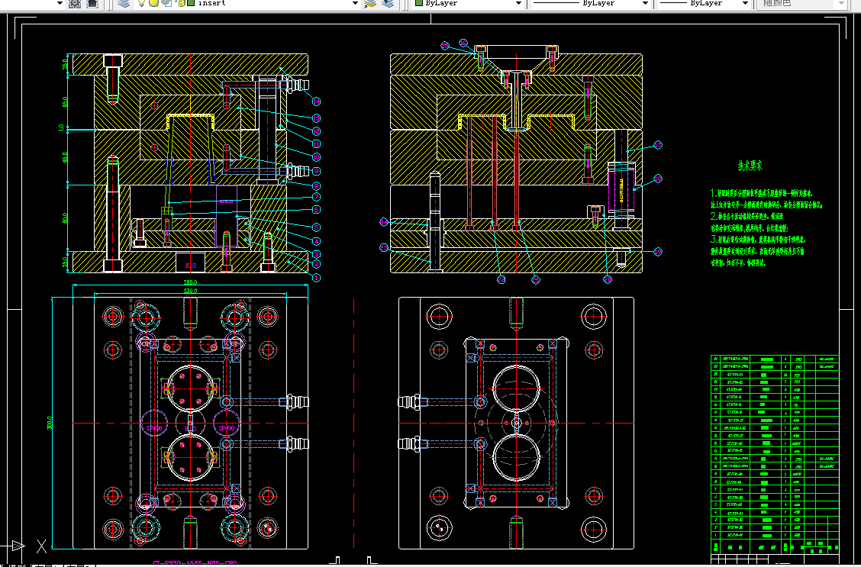Viewport: 861px width, 567px height.
Task: Click the Make Object's Layer Current icon
Action: (x=370, y=3)
